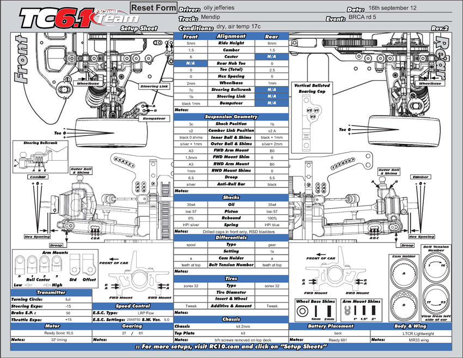This screenshot has height=358, width=463.
Task: Select the front Spring field HPI silver
Action: [191, 225]
